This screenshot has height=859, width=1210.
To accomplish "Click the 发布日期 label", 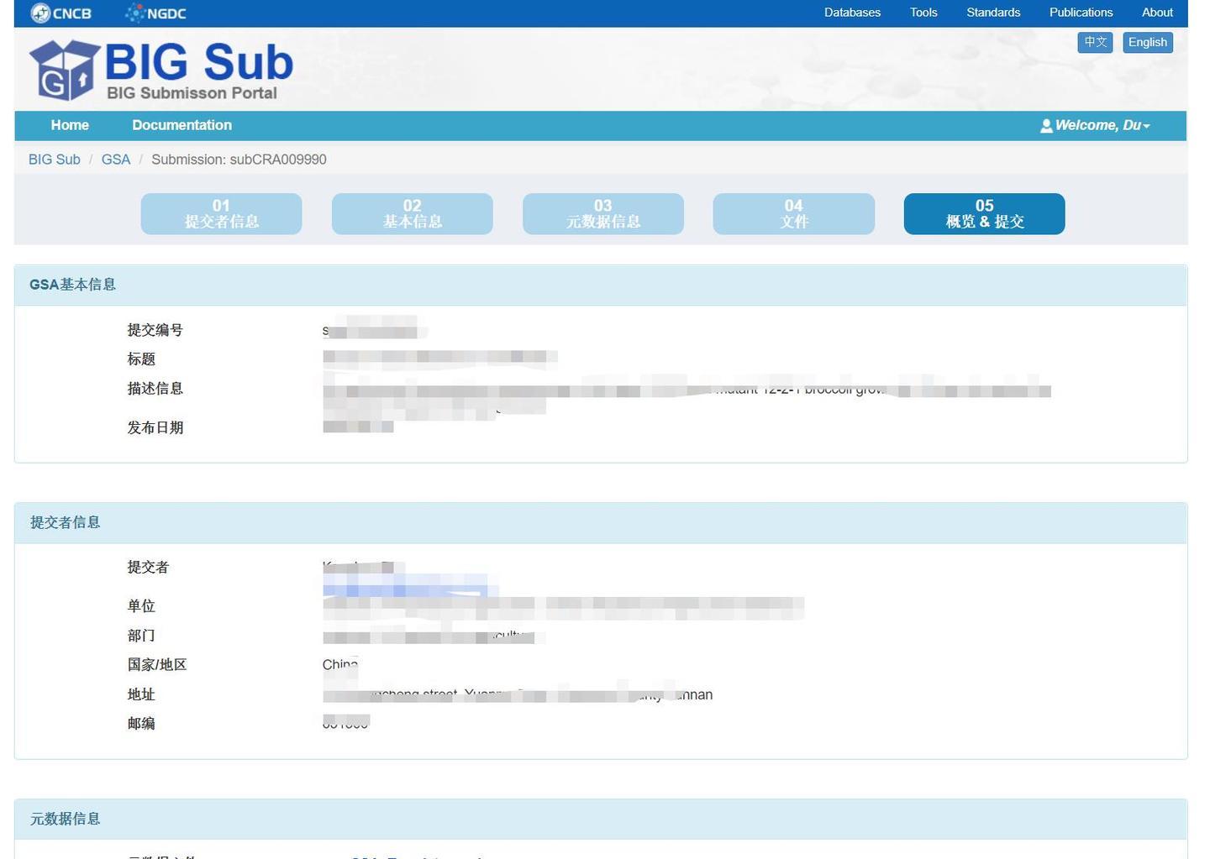I will [x=155, y=427].
